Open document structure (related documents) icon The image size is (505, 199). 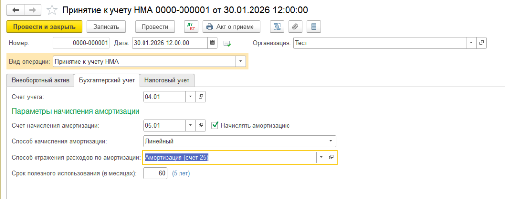click(277, 27)
